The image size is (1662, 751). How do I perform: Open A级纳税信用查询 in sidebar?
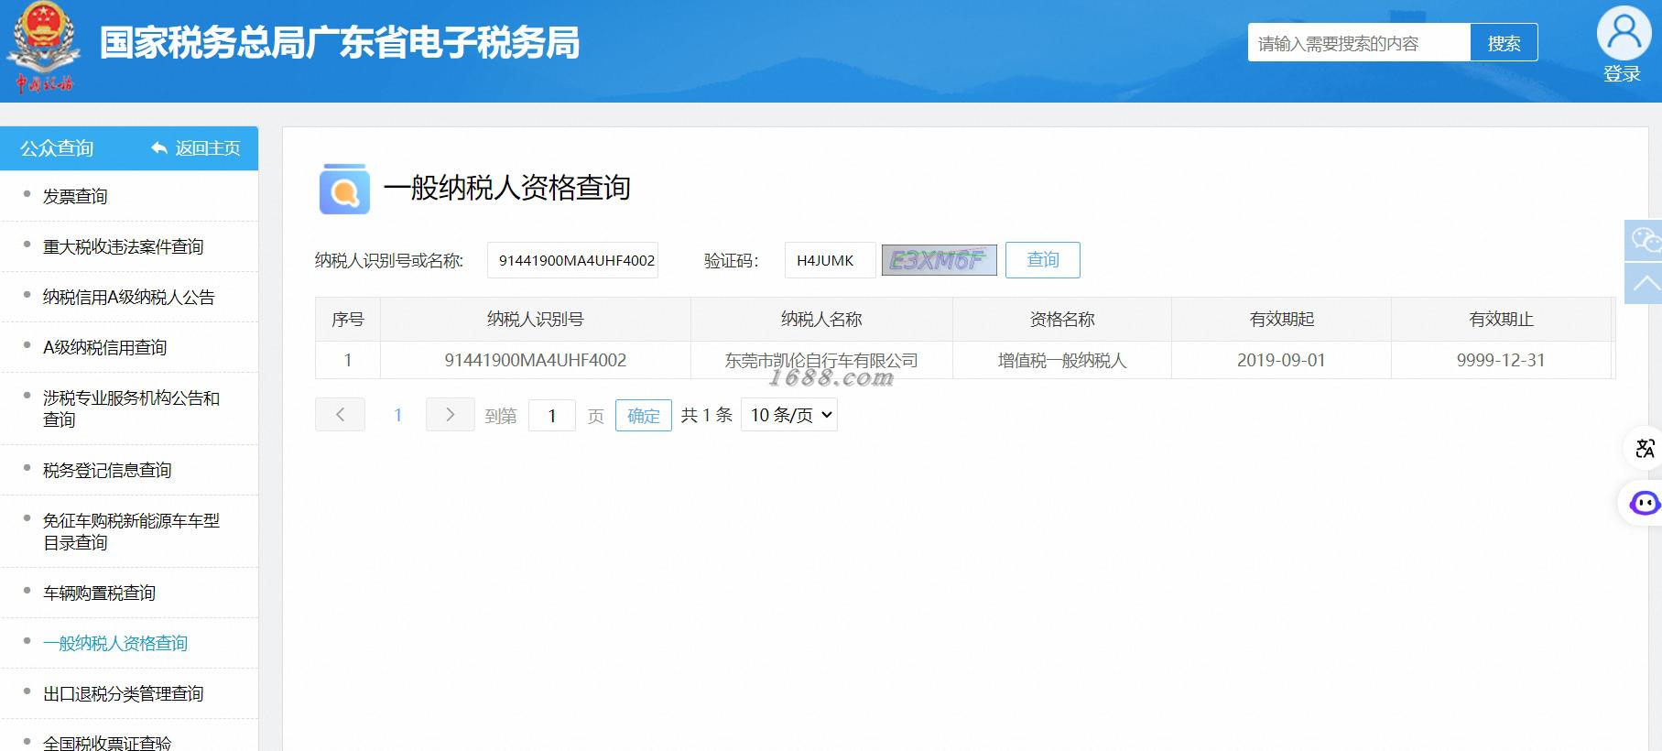(104, 347)
